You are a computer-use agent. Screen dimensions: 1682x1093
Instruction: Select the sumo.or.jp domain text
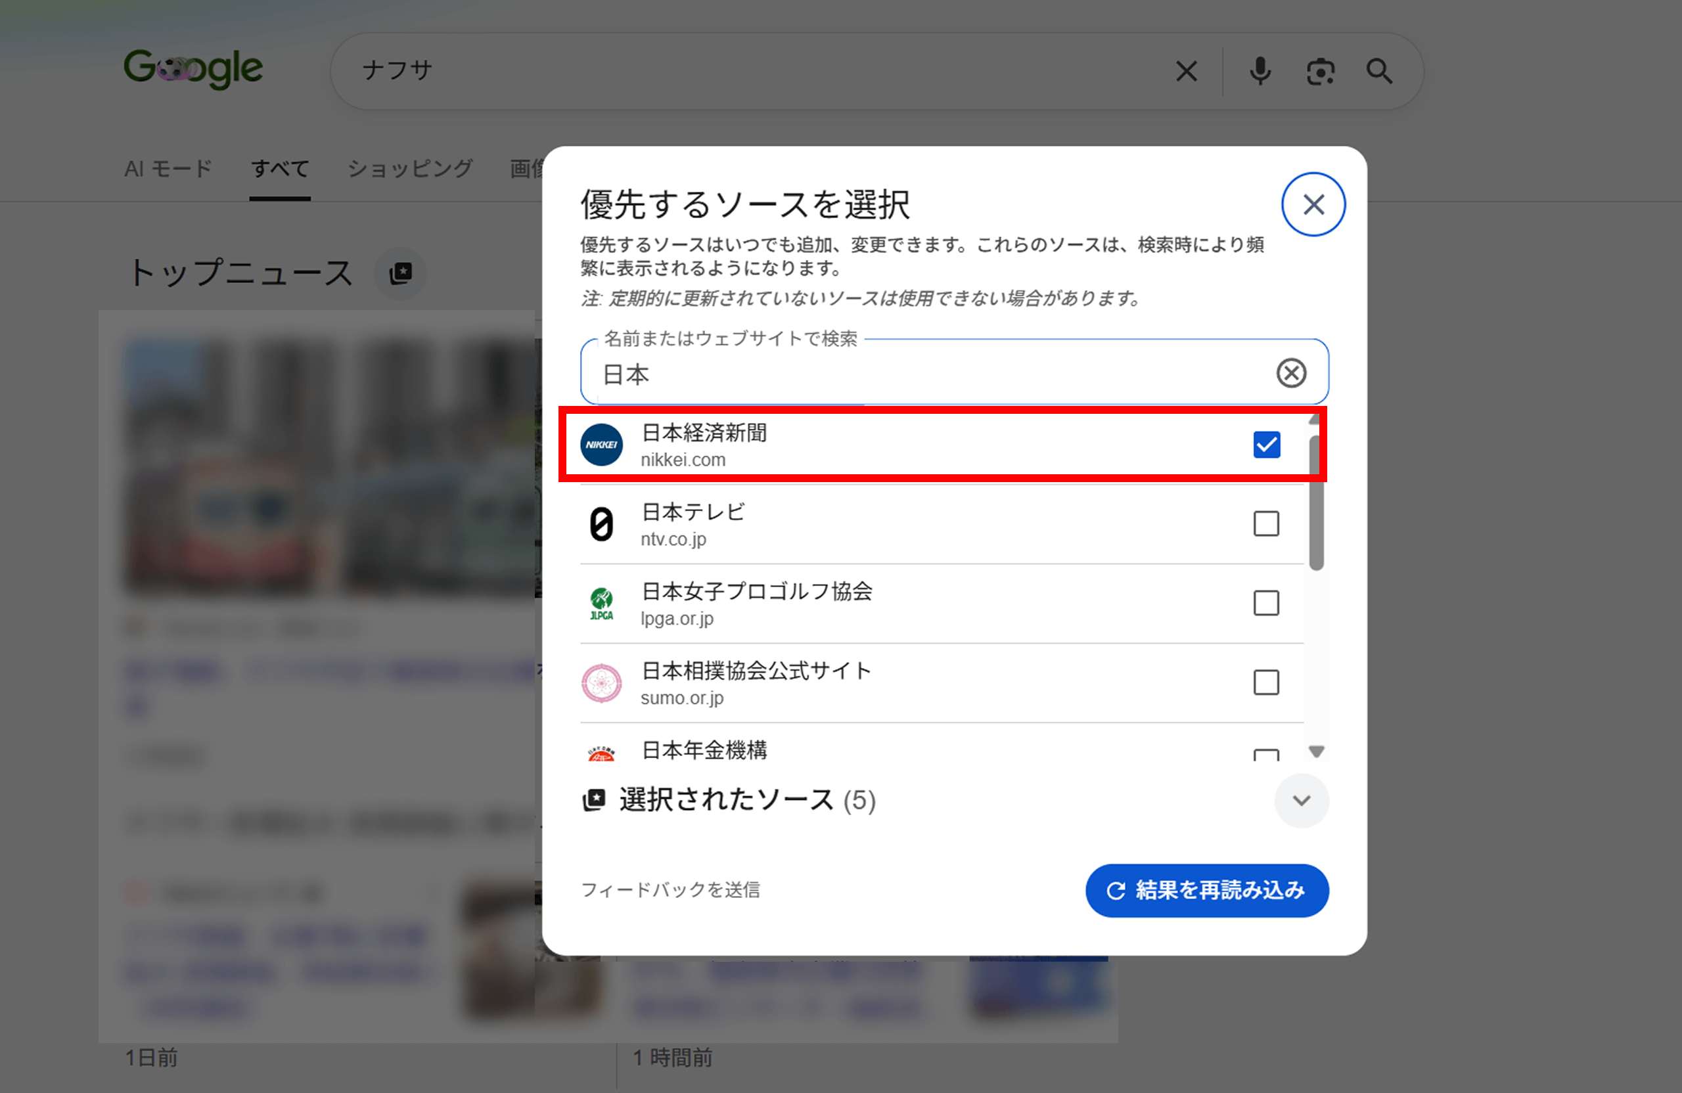(681, 698)
